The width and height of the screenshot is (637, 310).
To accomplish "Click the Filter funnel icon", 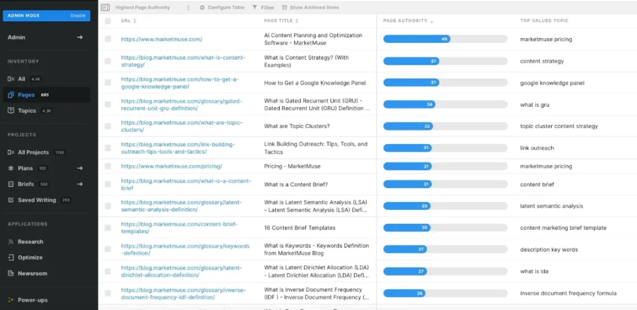I will pos(254,7).
